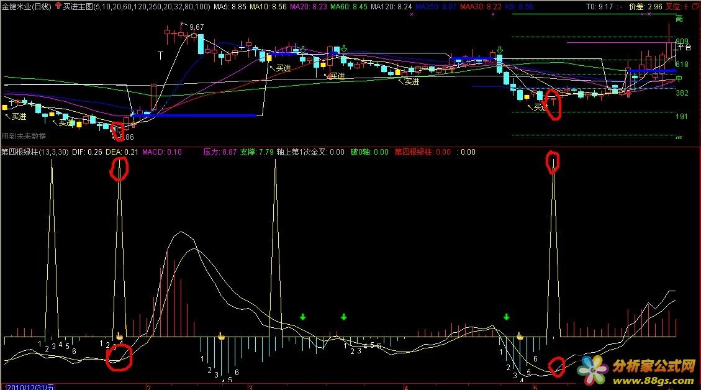This screenshot has width=701, height=390.
Task: Click the 价差: 2.96 readout
Action: click(x=645, y=6)
